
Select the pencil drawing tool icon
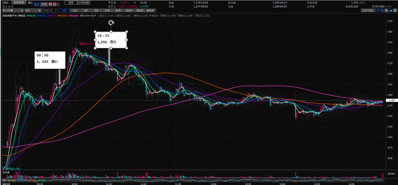click(378, 10)
